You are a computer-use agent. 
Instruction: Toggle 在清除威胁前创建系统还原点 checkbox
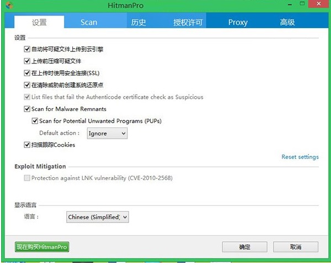(x=28, y=85)
